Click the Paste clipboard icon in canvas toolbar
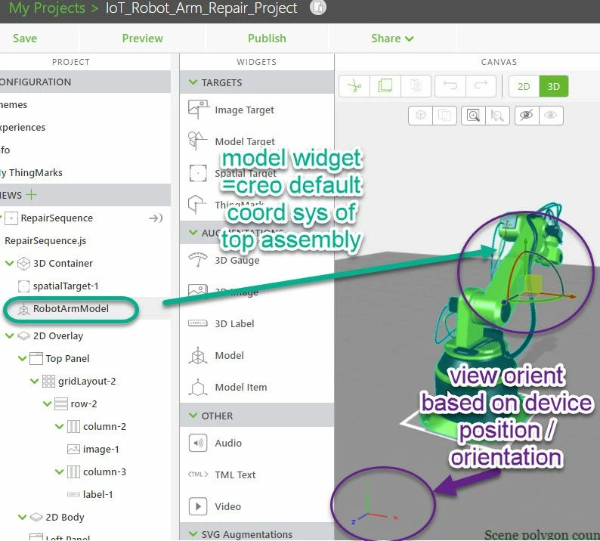Image resolution: width=600 pixels, height=541 pixels. 416,86
